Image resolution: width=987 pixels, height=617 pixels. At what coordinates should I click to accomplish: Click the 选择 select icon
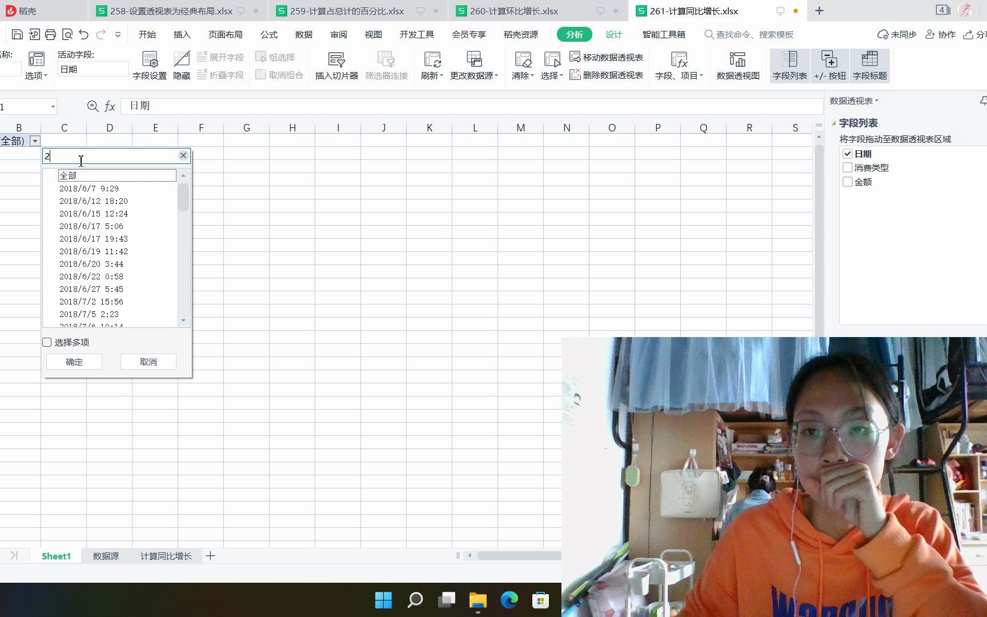point(552,66)
